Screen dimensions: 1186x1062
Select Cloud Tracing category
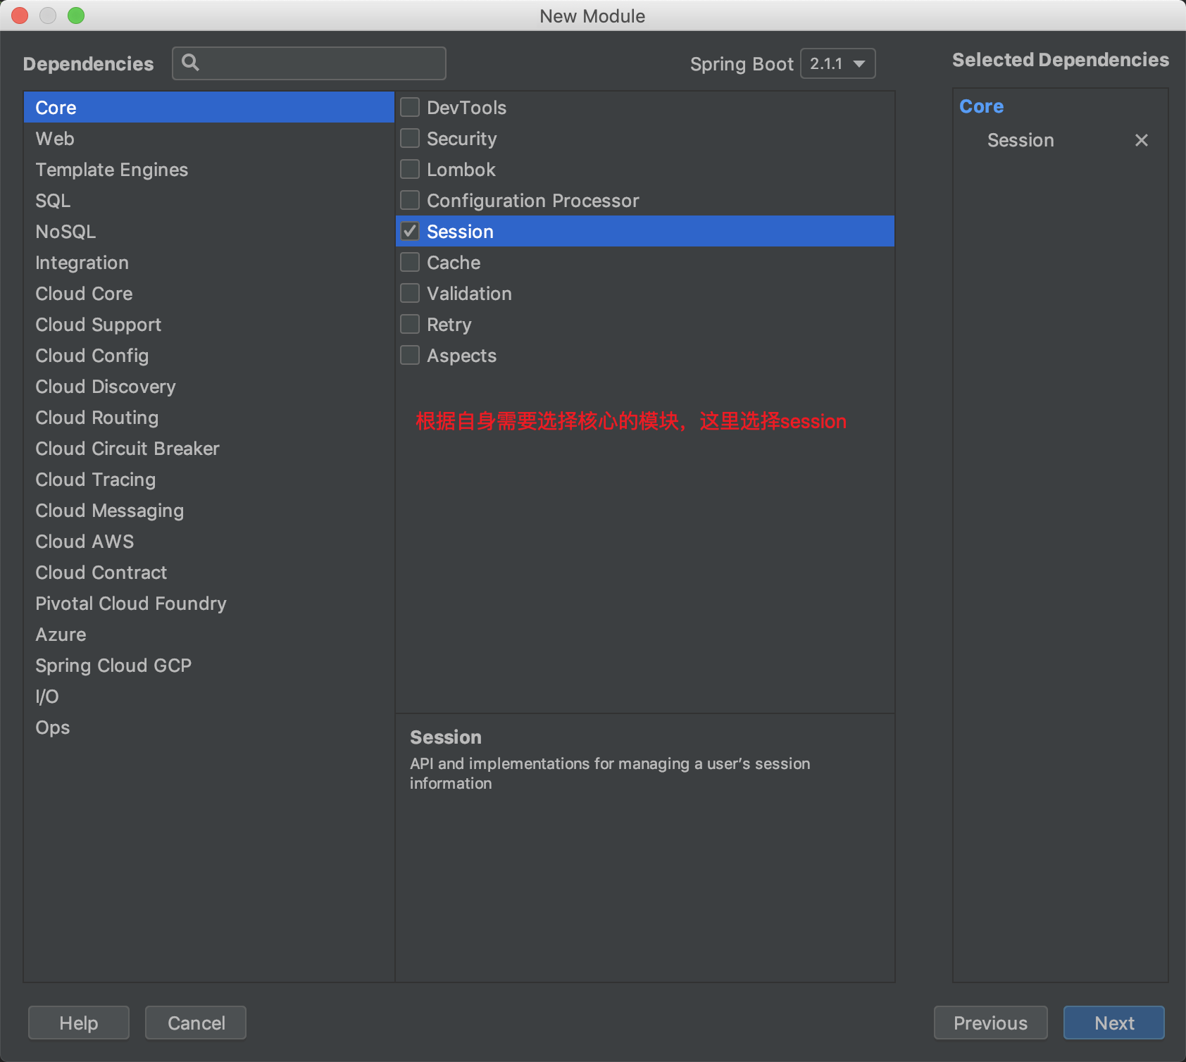tap(209, 479)
